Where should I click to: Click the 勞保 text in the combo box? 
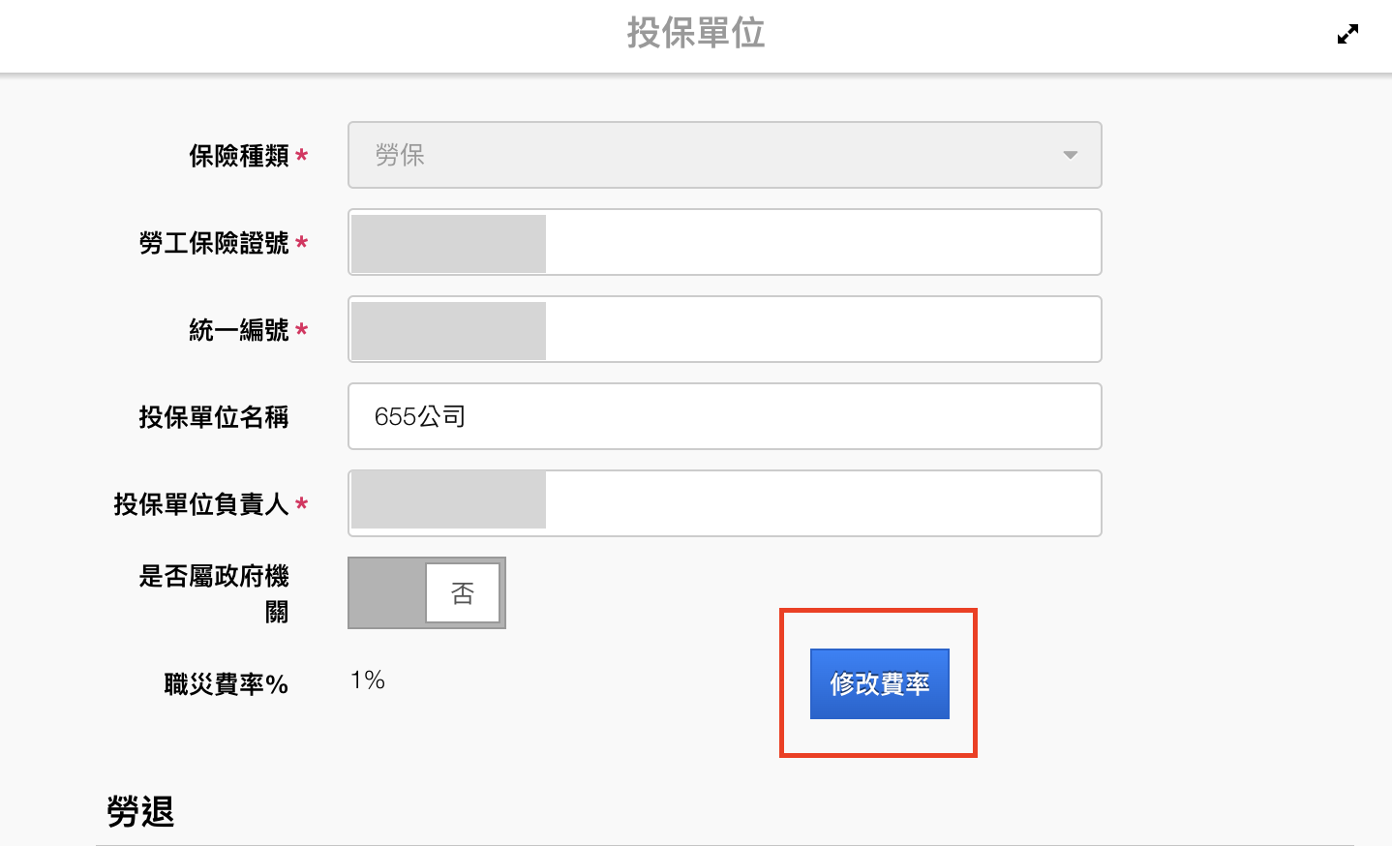[x=400, y=155]
